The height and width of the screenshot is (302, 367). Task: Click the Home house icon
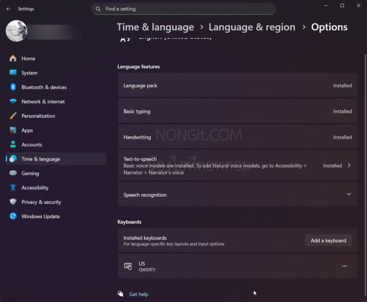tap(13, 58)
